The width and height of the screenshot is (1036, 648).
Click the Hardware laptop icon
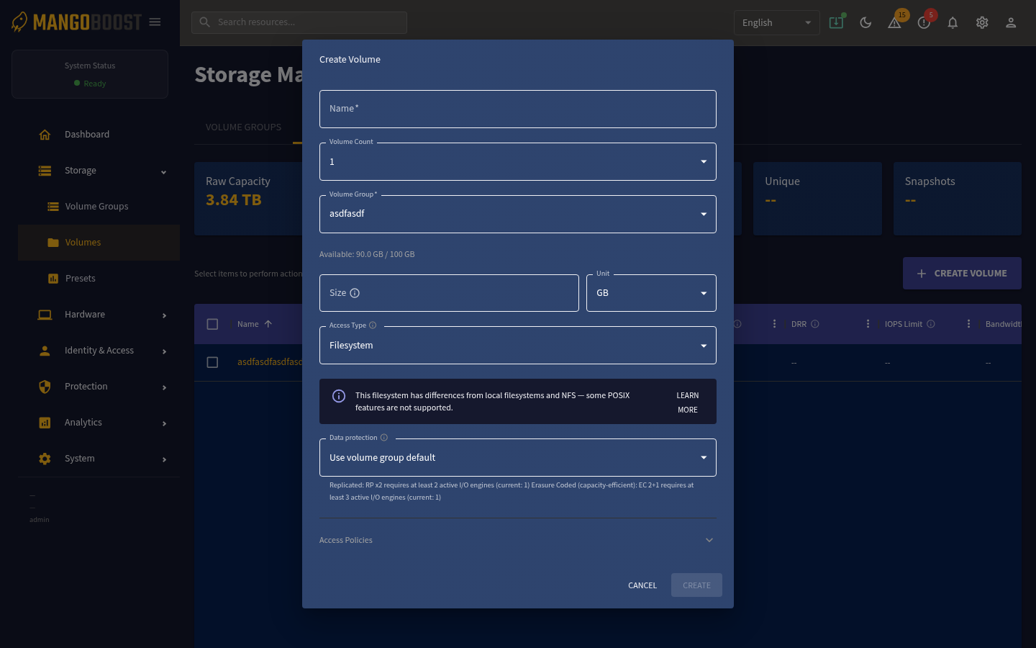pyautogui.click(x=45, y=315)
